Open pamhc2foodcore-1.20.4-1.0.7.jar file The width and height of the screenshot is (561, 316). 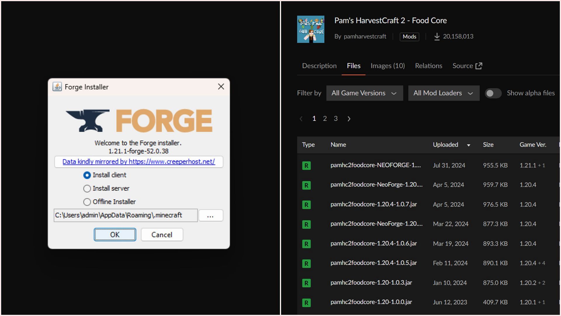(x=374, y=205)
